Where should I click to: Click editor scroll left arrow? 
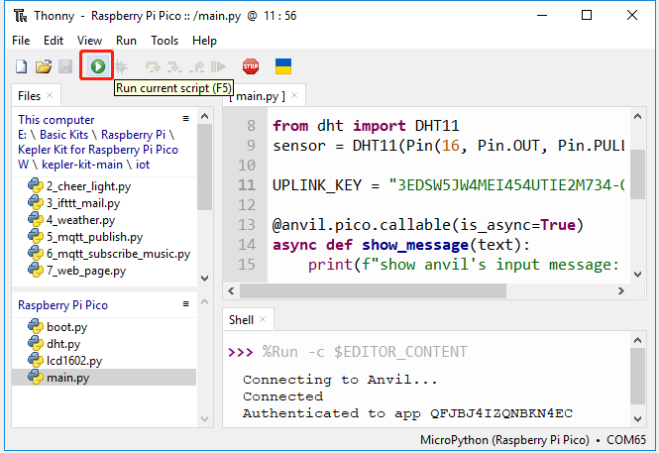(231, 290)
